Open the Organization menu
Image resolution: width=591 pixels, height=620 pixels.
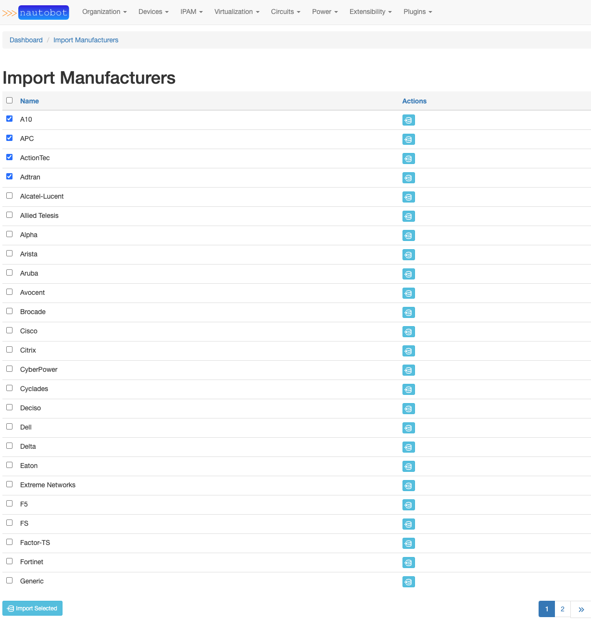[x=104, y=12]
